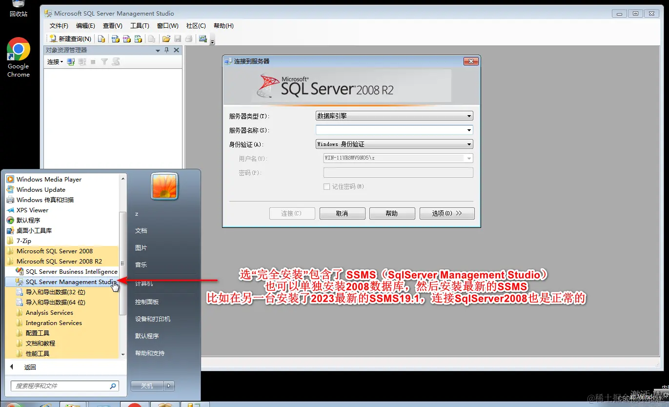Toggle auto-hide pin on Object Explorer
Screen dimensions: 669x407
tap(167, 50)
